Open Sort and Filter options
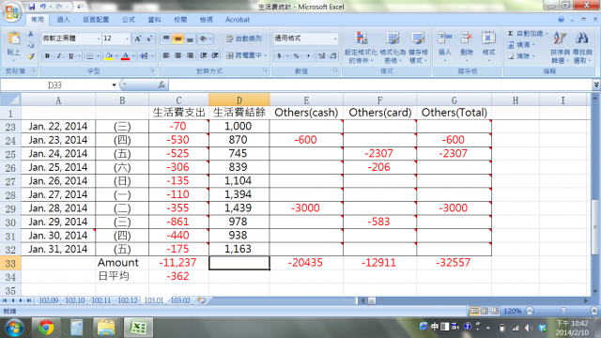601x338 pixels. click(x=560, y=47)
